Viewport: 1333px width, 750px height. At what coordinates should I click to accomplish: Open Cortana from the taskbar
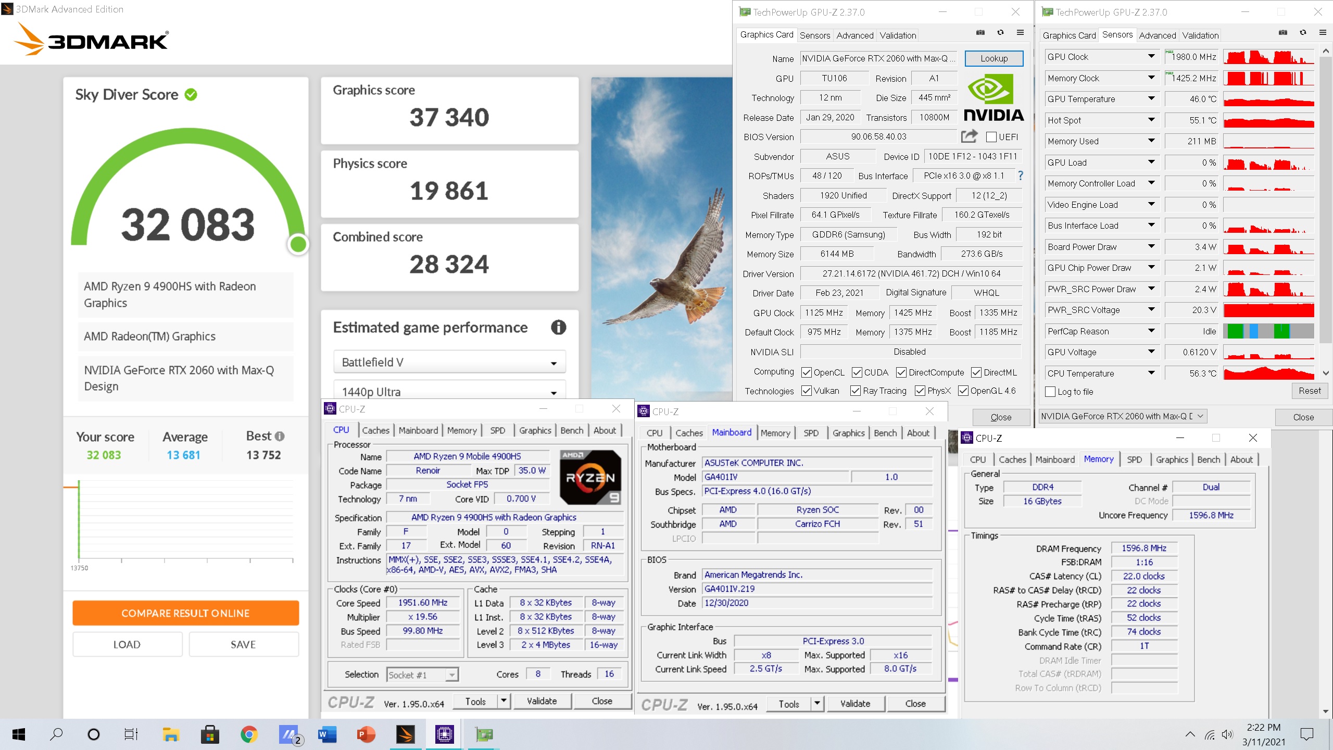(94, 734)
